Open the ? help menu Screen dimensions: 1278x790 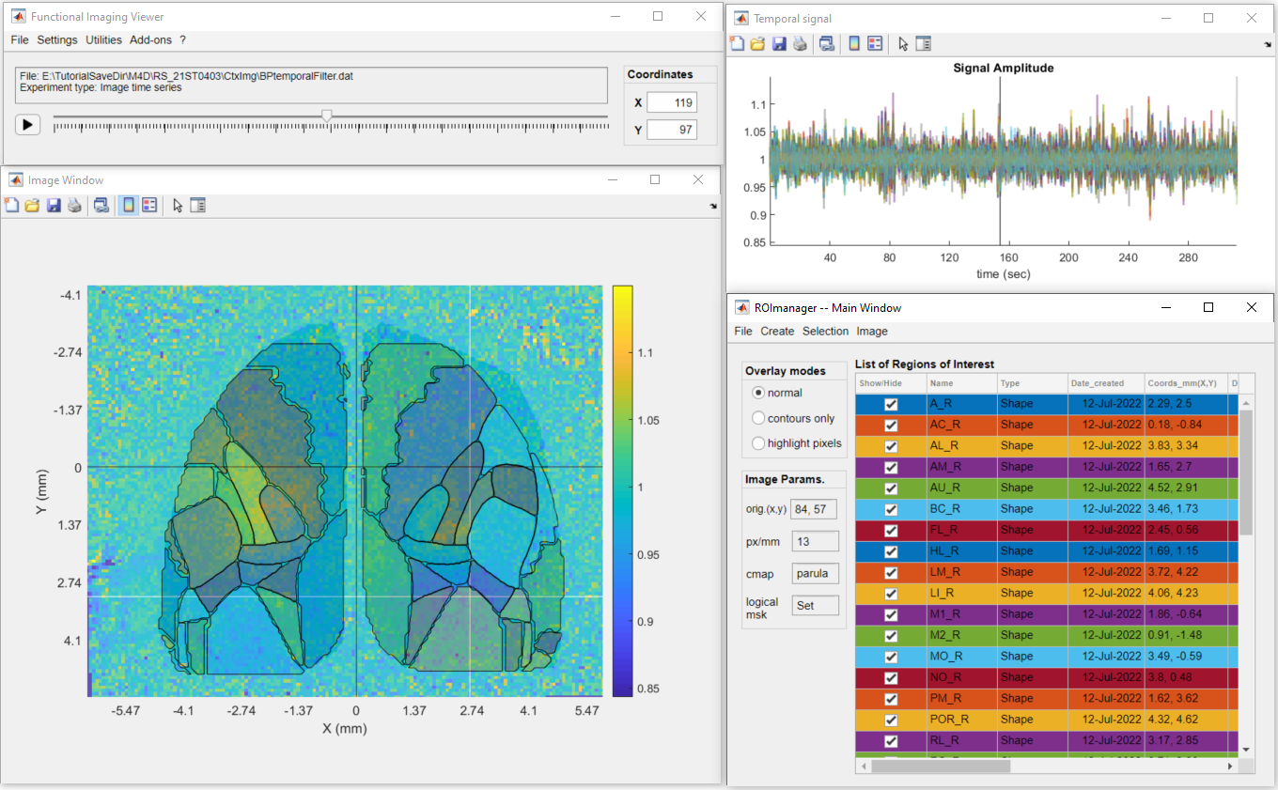click(x=183, y=39)
